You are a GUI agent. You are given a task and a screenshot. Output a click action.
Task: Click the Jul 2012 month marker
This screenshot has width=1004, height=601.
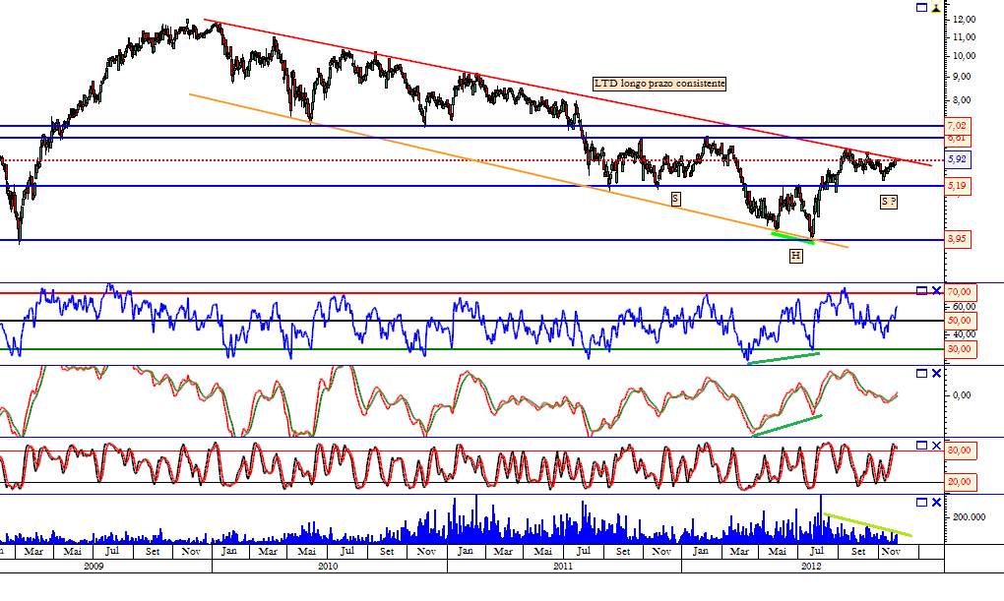point(817,551)
